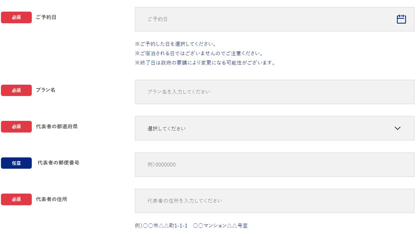Image resolution: width=418 pixels, height=234 pixels.
Task: Open the calendar date picker icon
Action: point(401,19)
